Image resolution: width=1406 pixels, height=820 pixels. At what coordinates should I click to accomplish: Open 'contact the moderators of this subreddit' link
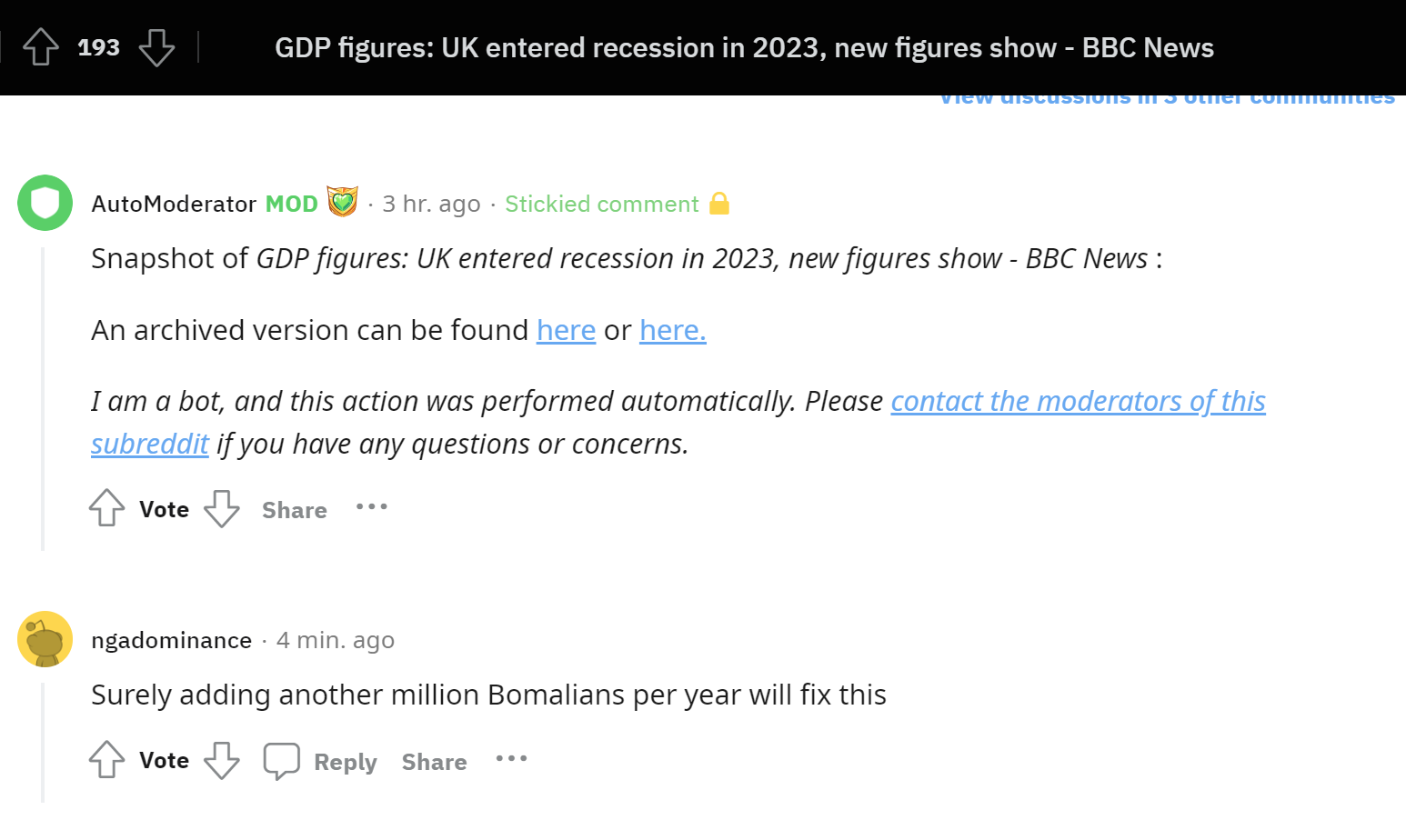678,422
